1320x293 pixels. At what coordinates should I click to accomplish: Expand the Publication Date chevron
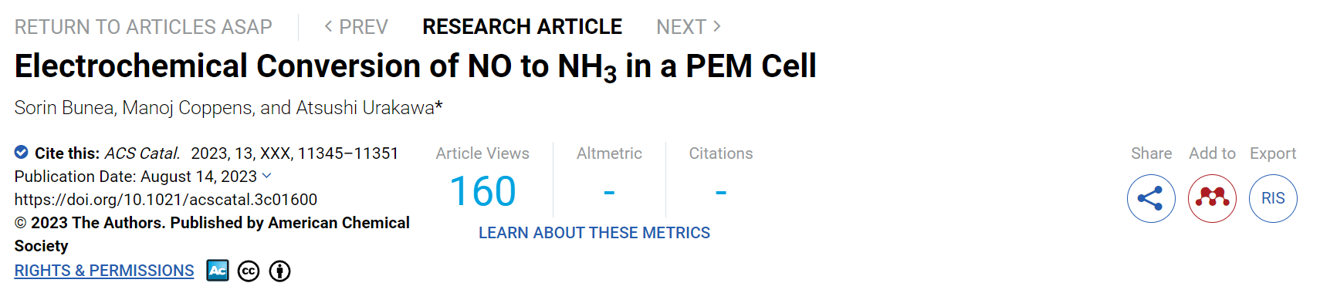(267, 176)
